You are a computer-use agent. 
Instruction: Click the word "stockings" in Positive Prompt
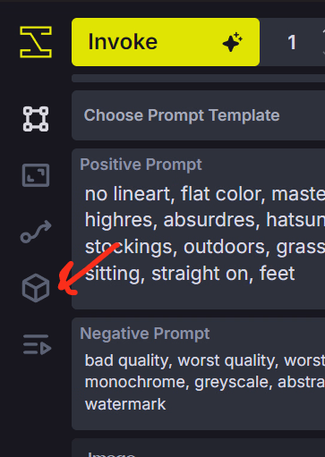130,247
